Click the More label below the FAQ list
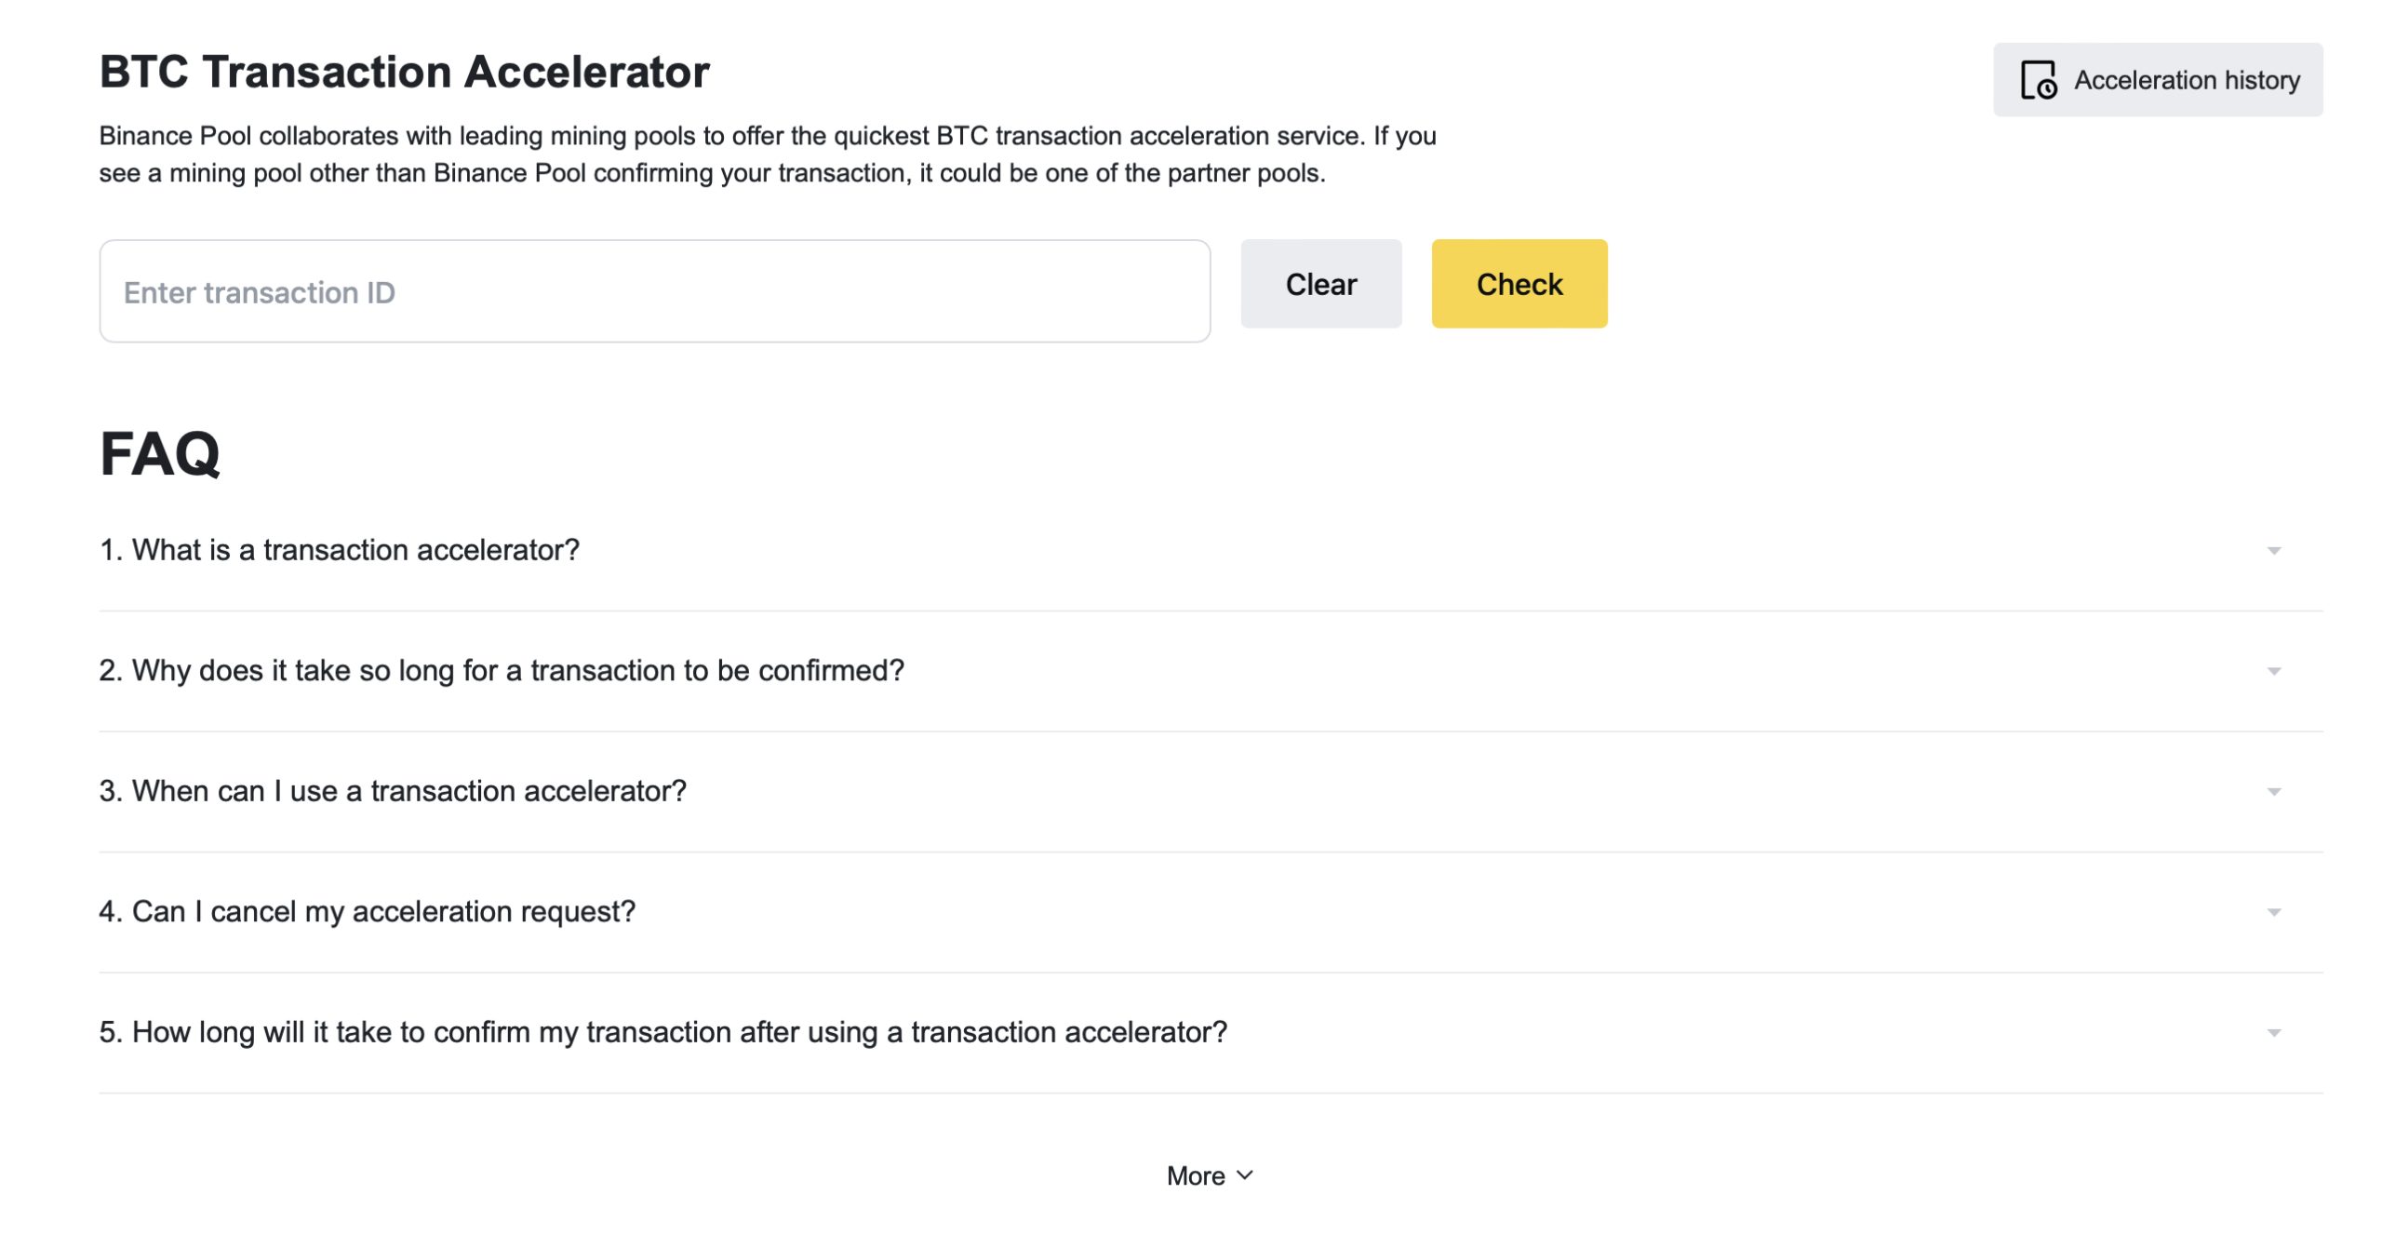2382x1248 pixels. pyautogui.click(x=1195, y=1175)
